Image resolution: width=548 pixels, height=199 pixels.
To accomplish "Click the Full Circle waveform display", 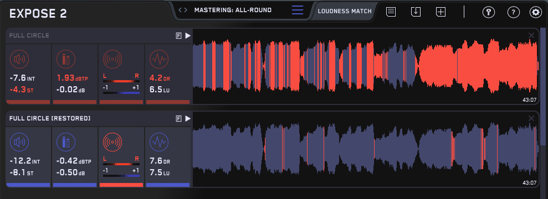I will pos(365,66).
